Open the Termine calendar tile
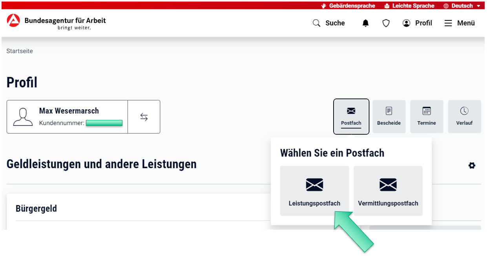Viewport: 487px width, 256px height. [427, 116]
